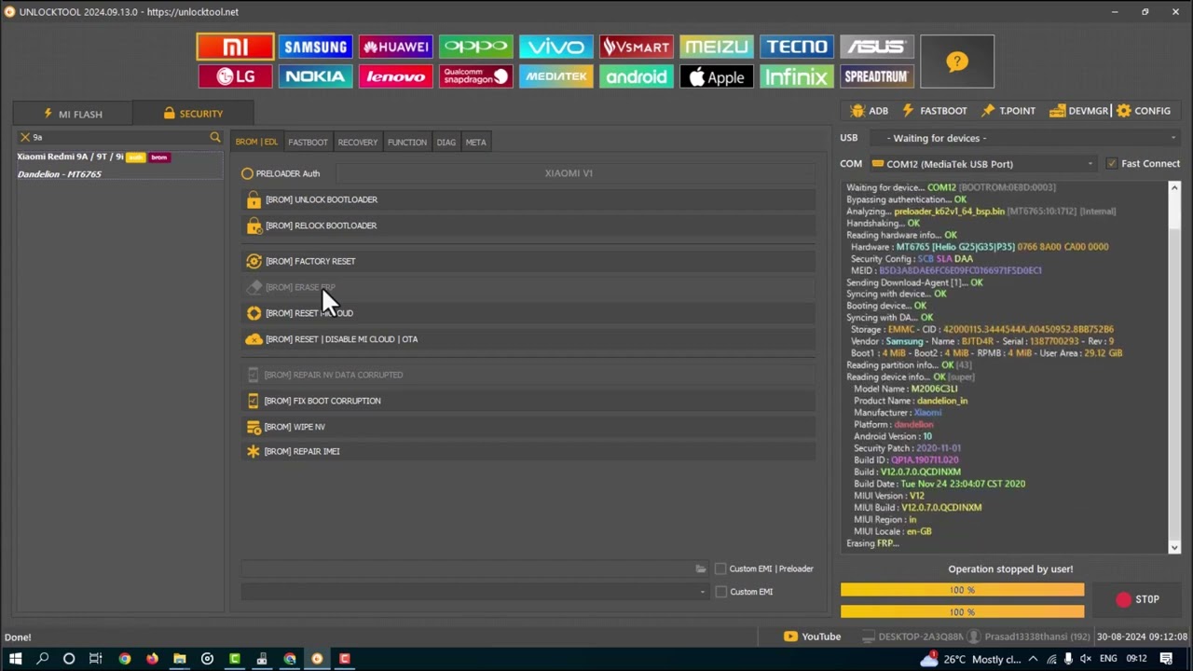Click [BROM] UNLOCK BOOTLOADER
Image resolution: width=1193 pixels, height=671 pixels.
click(x=528, y=199)
